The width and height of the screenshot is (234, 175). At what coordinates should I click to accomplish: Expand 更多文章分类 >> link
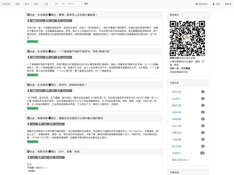(180, 160)
